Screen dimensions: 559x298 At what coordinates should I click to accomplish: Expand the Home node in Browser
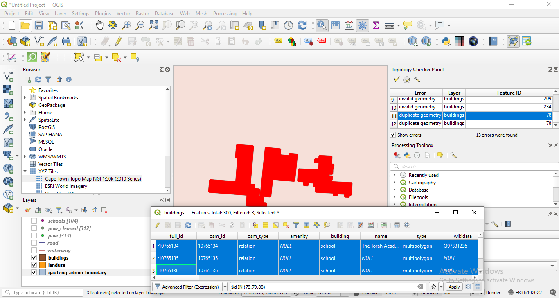pyautogui.click(x=25, y=113)
